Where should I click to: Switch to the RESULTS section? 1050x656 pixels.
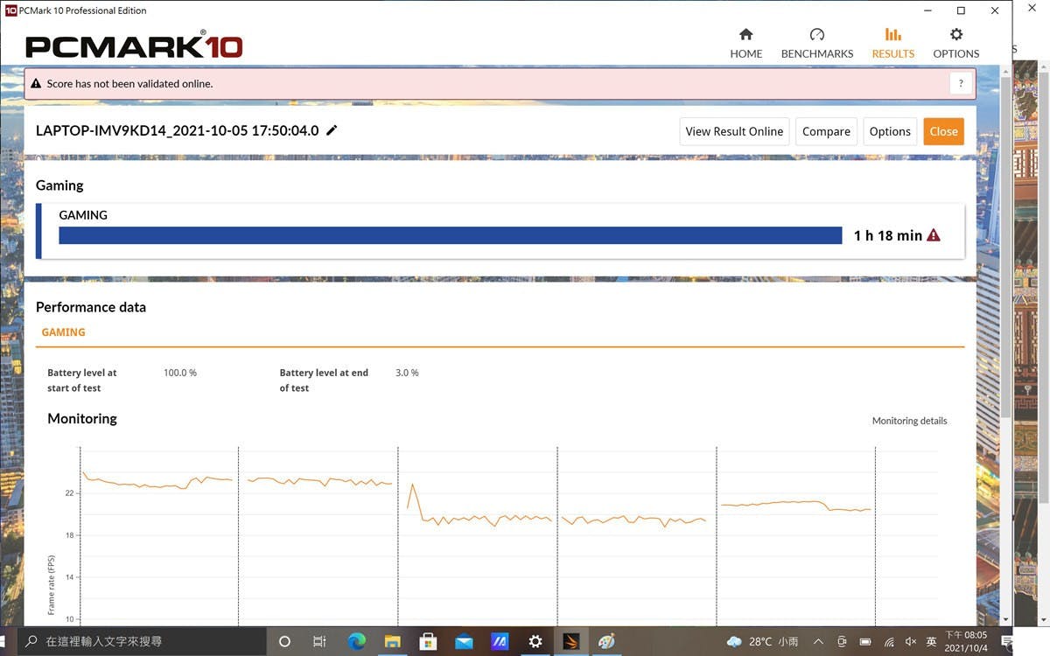coord(892,43)
